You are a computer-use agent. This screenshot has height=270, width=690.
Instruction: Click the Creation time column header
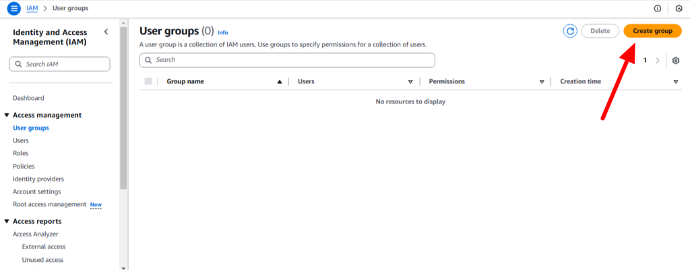click(580, 81)
